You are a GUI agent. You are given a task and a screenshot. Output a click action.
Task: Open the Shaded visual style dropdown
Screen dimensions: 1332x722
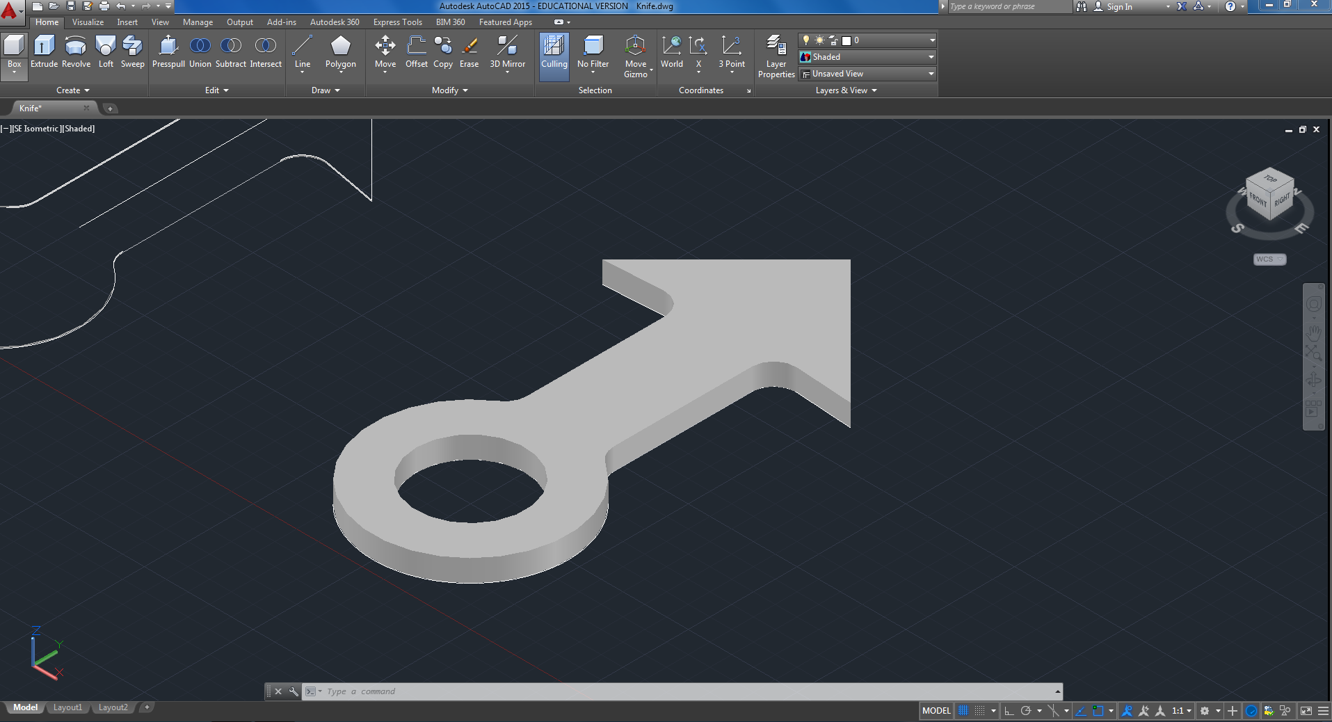867,57
